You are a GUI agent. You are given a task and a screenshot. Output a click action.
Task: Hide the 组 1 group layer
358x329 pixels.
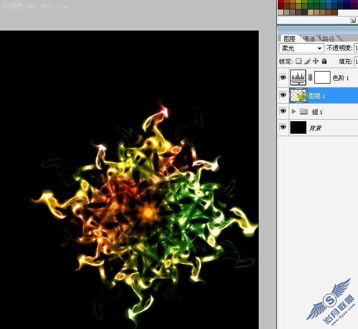[x=283, y=111]
